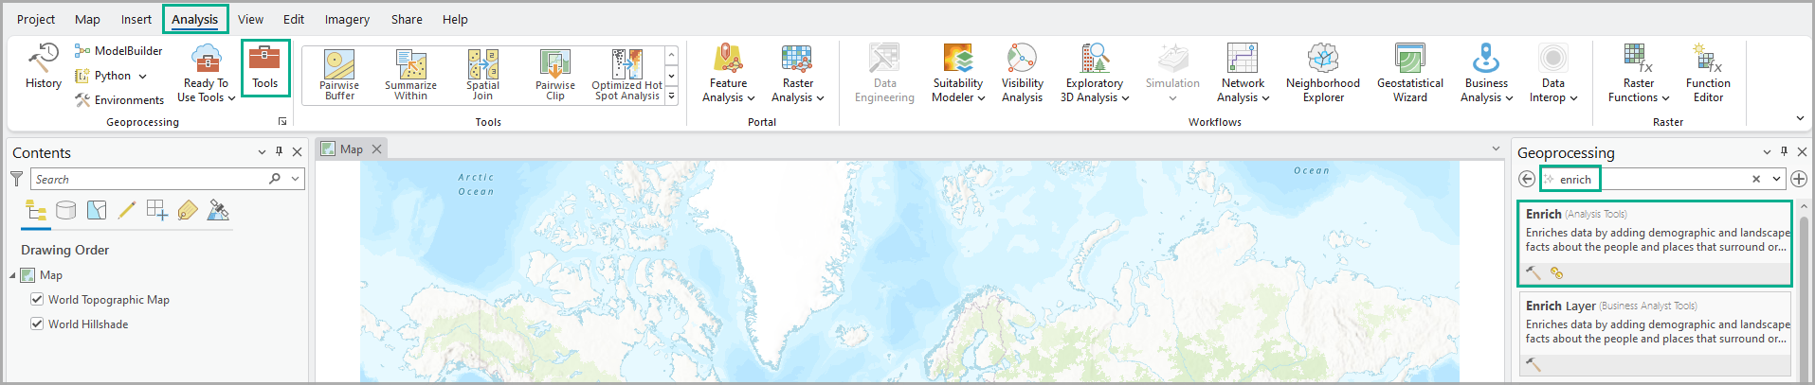Open Raster Analysis dropdown

point(797,74)
